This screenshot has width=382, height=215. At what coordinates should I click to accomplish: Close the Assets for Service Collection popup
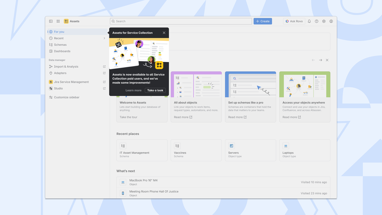click(164, 33)
